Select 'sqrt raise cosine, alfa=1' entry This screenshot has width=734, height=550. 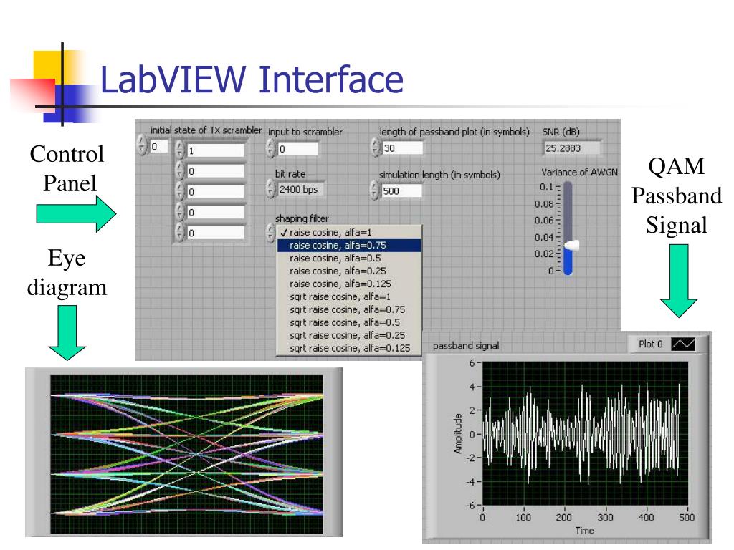tap(349, 296)
